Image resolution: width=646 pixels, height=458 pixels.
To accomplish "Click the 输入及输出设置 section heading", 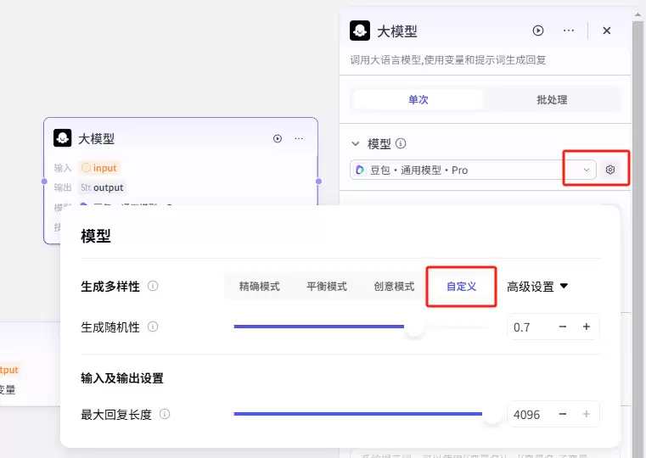I will point(122,377).
